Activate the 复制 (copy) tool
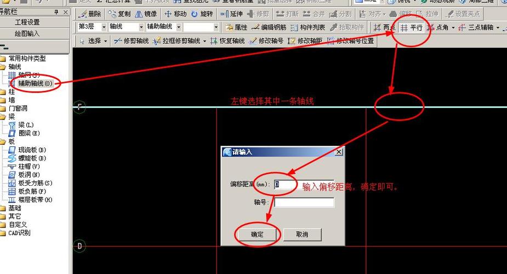Viewport: 507px width, 274px height. coord(119,14)
